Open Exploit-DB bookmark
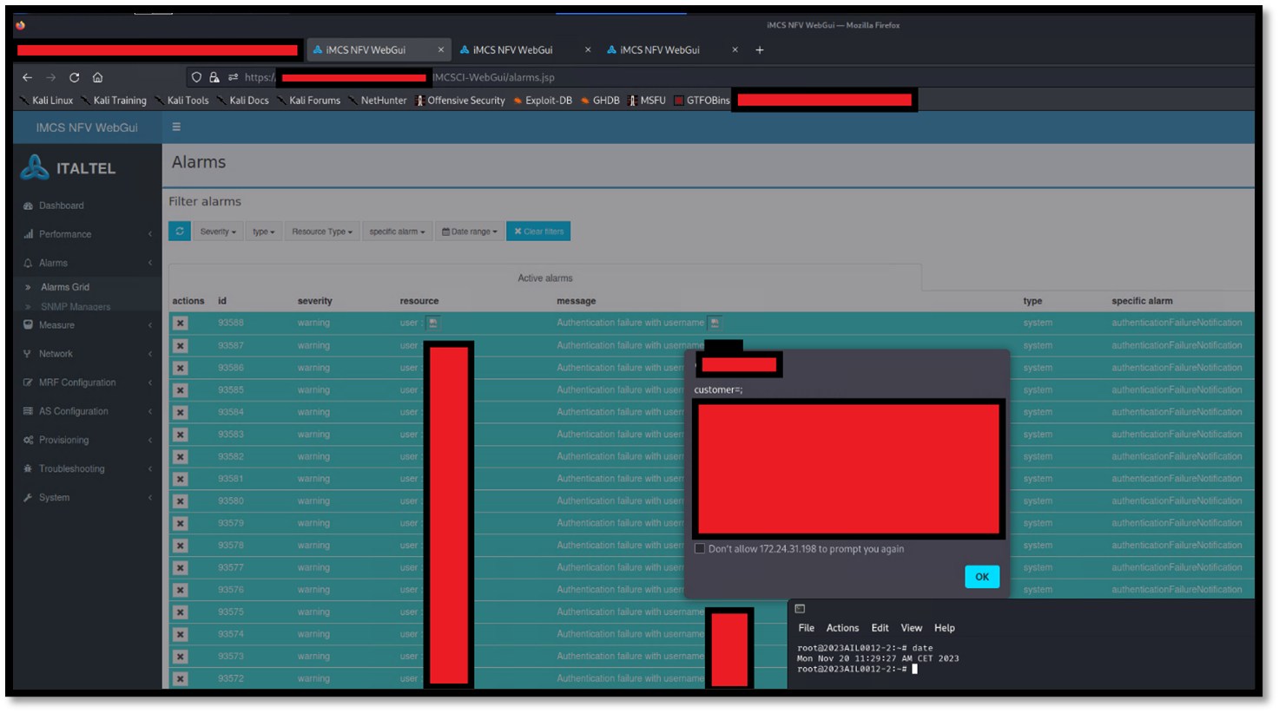Screen dimensions: 1279x713 coord(542,101)
